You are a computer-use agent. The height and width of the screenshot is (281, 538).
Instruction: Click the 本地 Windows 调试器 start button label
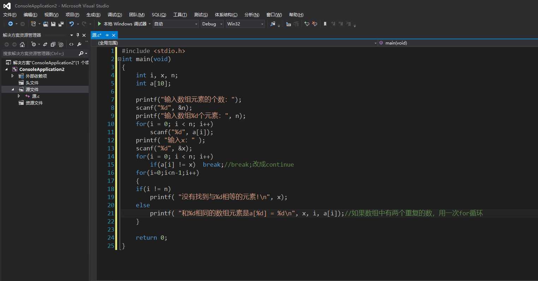click(125, 24)
